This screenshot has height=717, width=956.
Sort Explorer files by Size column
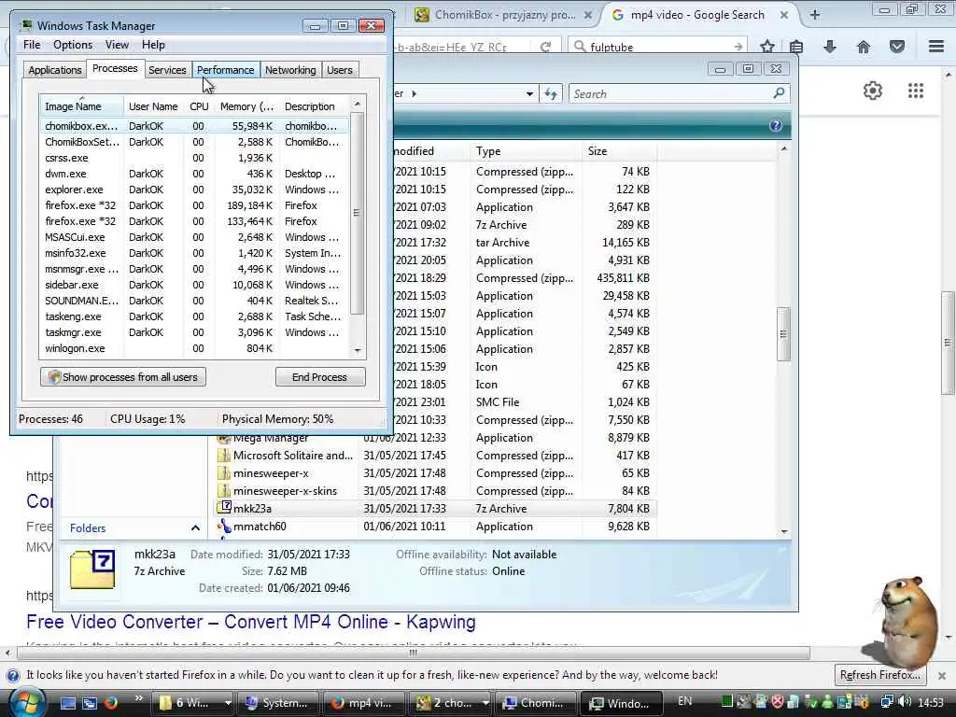click(x=618, y=151)
